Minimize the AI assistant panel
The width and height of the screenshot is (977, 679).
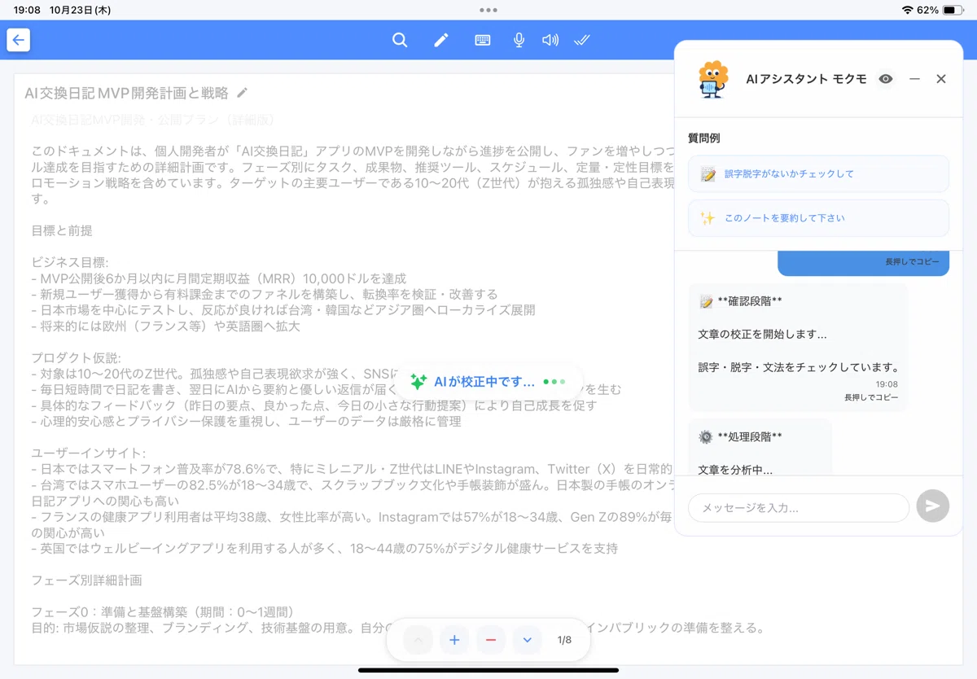(914, 79)
